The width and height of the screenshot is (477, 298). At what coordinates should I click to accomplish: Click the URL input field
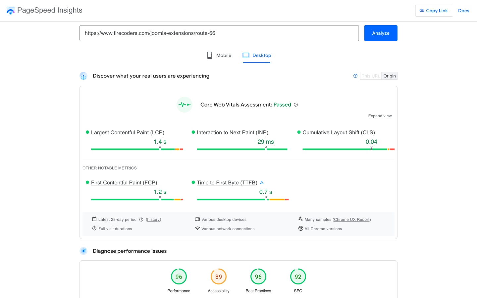[219, 33]
